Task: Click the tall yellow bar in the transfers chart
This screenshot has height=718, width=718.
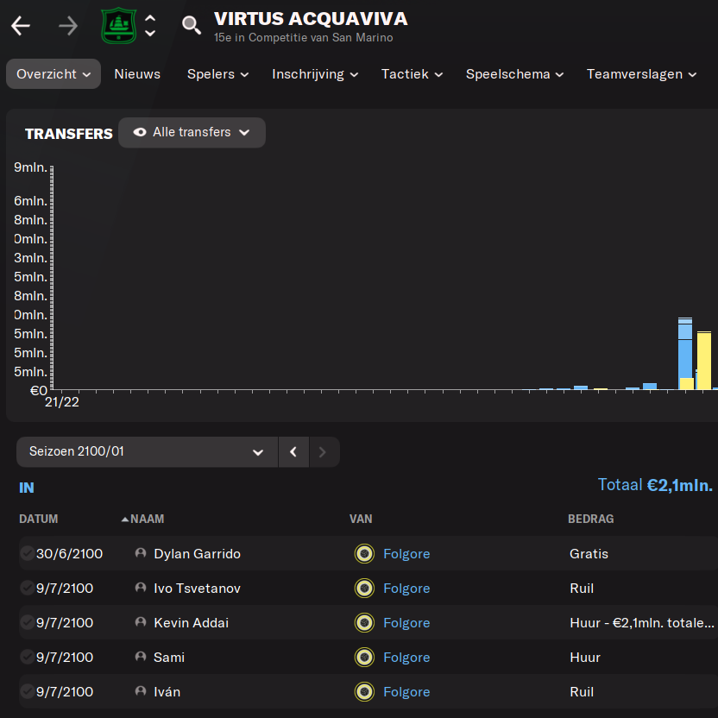Action: point(704,361)
